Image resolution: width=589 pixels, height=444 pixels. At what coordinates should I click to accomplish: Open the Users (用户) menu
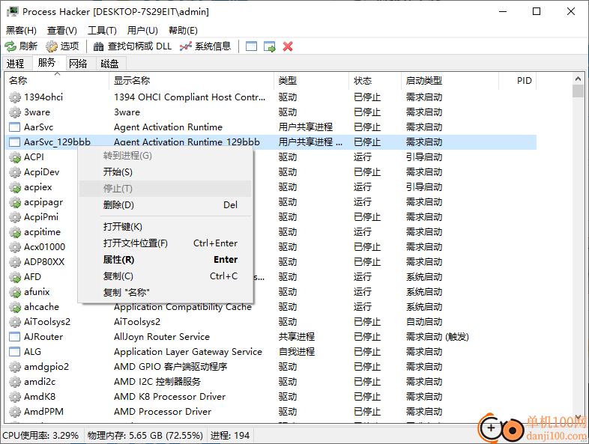tap(142, 31)
